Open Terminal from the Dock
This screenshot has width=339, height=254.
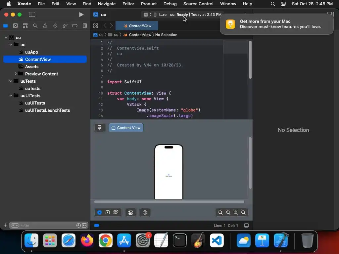click(180, 240)
